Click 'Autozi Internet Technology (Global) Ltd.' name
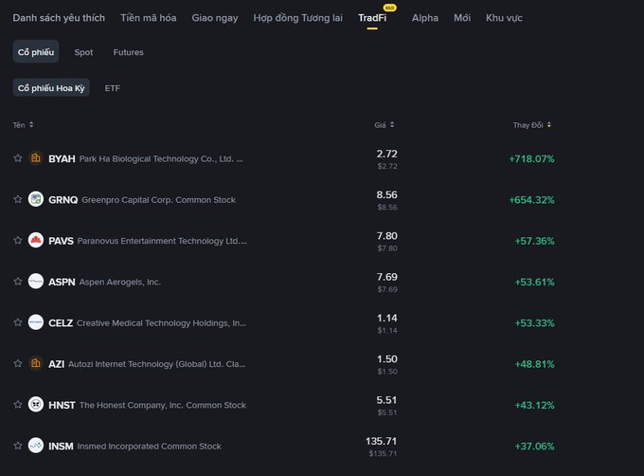Image resolution: width=644 pixels, height=476 pixels. click(157, 364)
